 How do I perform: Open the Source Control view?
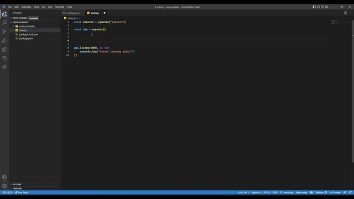(4, 32)
